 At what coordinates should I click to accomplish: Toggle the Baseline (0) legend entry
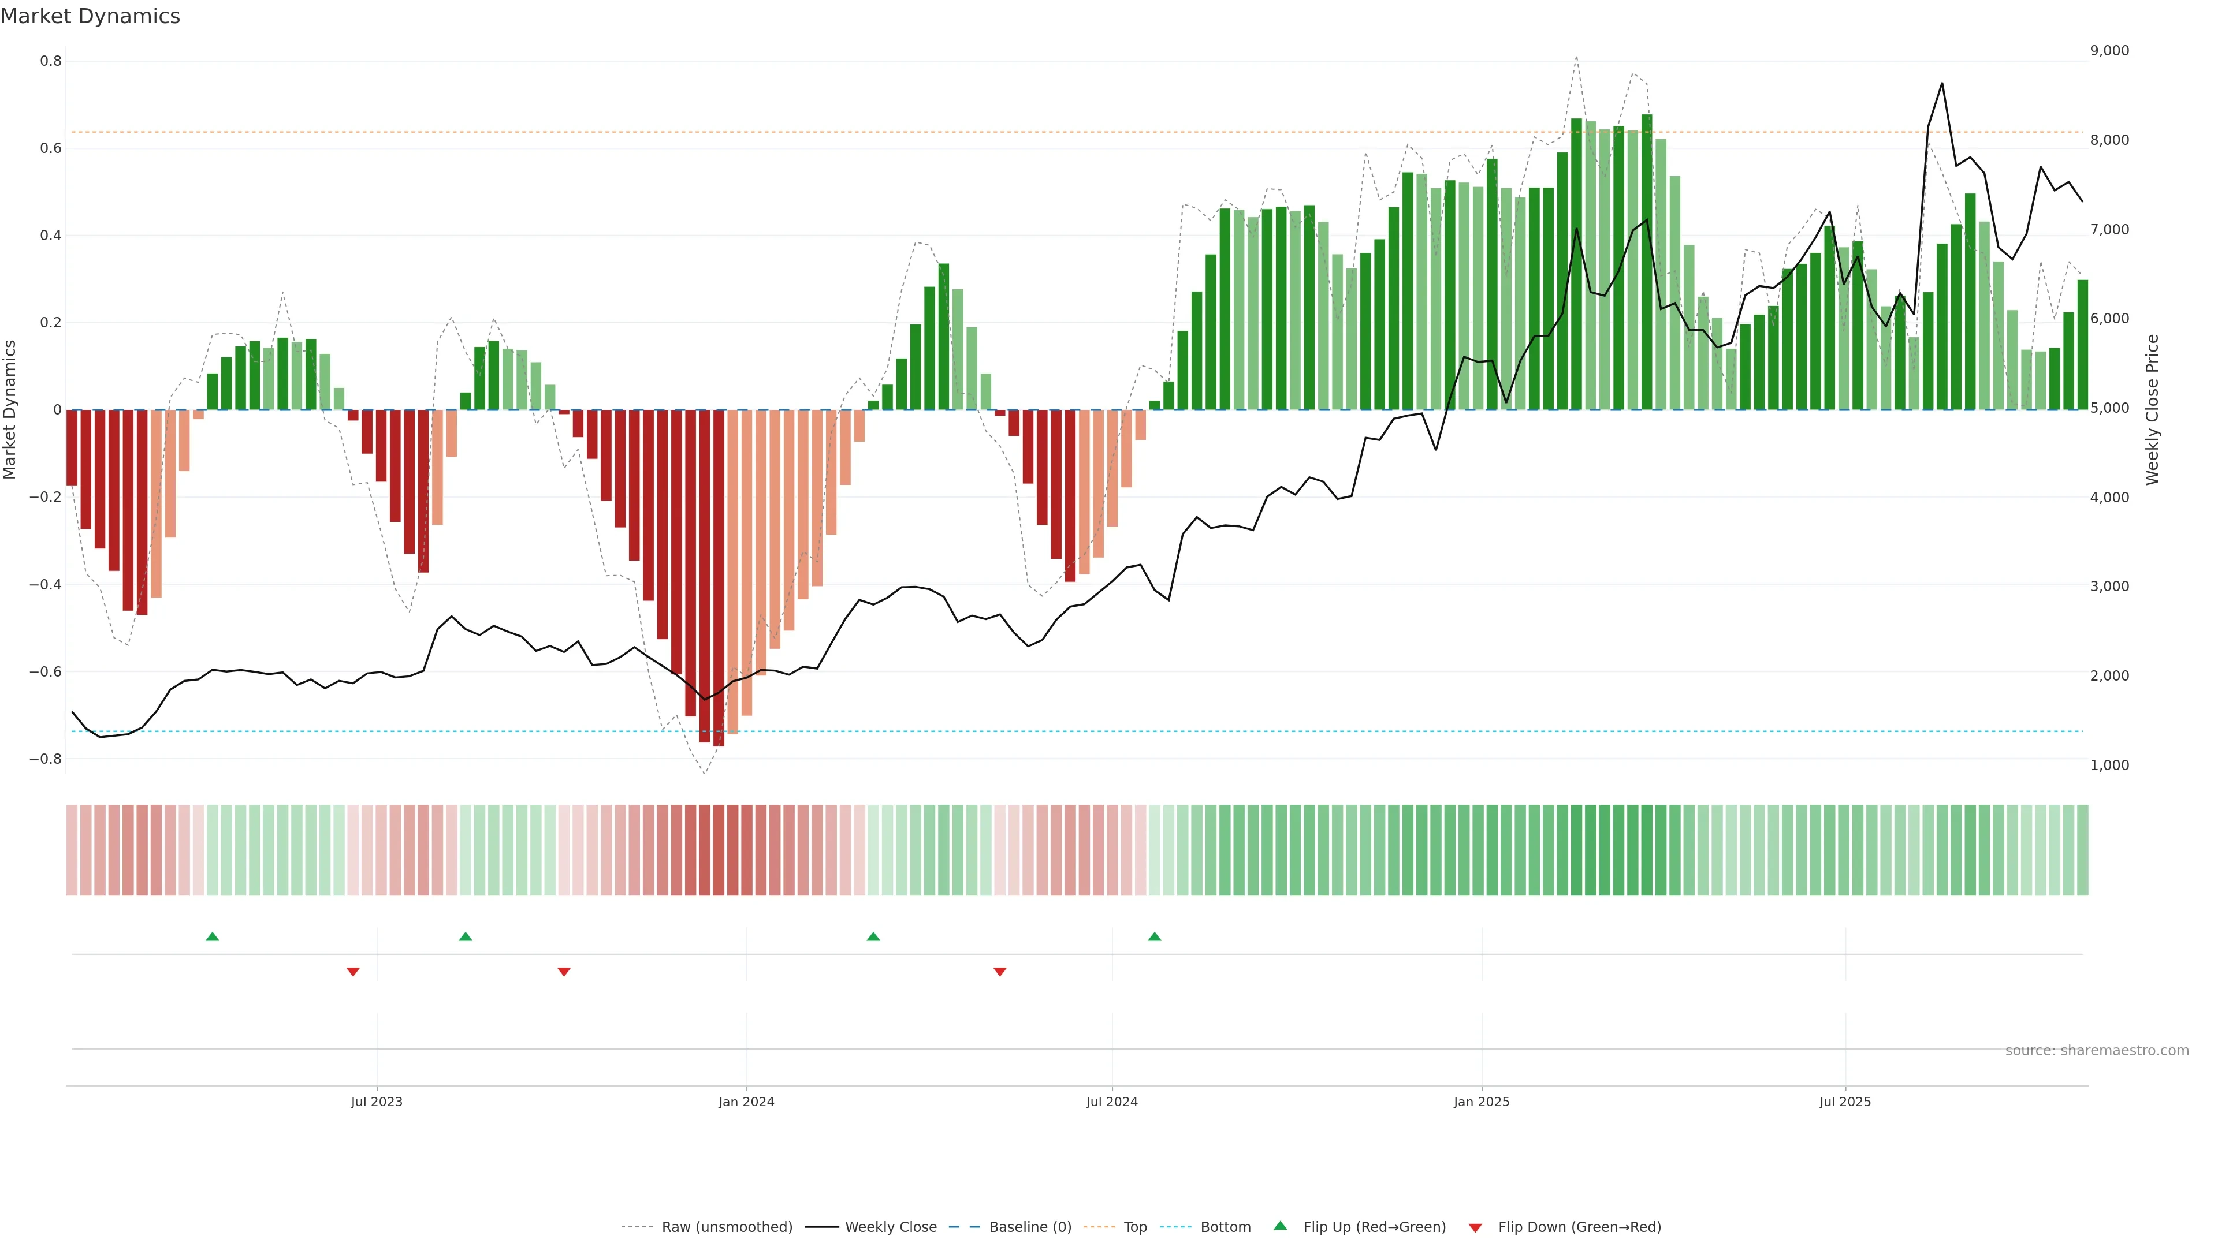pos(1030,1227)
